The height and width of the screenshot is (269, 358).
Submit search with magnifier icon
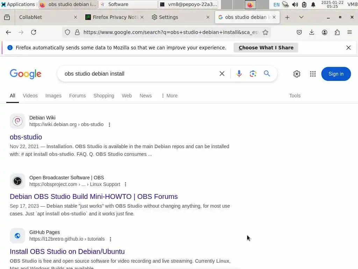pyautogui.click(x=267, y=74)
